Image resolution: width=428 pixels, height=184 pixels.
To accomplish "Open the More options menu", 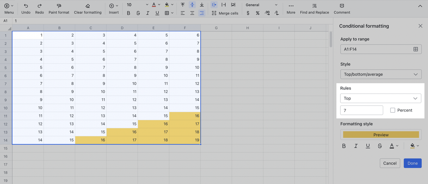I will tap(291, 6).
